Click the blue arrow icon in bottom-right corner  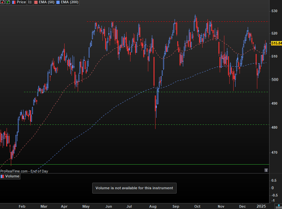(279, 206)
